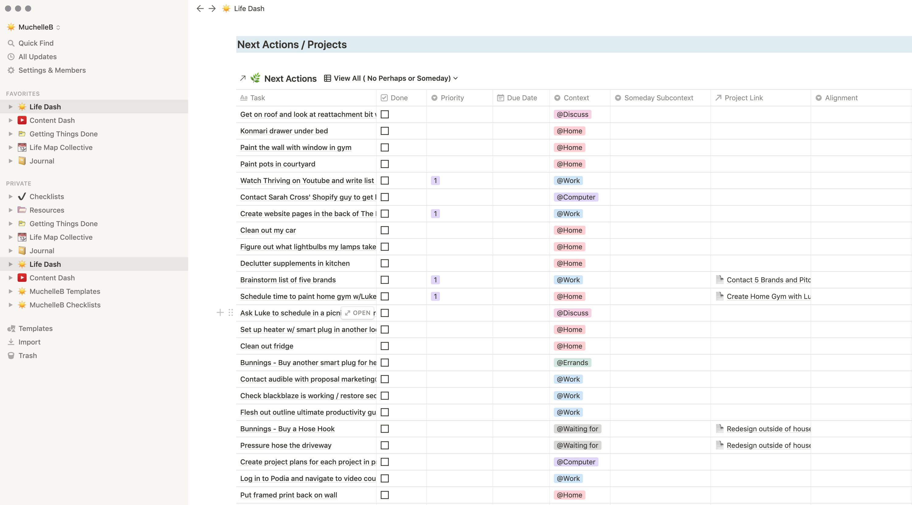Click the Checklists checkmark icon
Viewport: 912px width, 505px height.
pyautogui.click(x=22, y=196)
